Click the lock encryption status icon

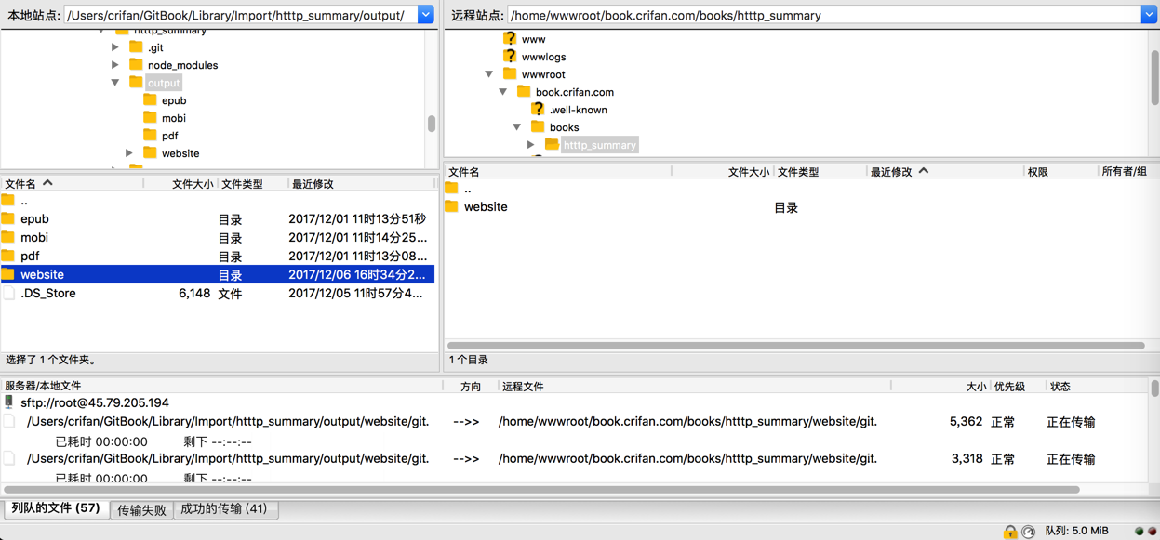coord(1010,532)
